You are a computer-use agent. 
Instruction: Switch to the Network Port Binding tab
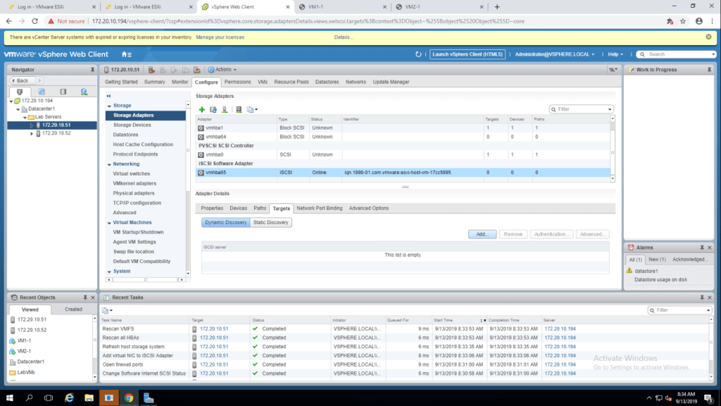(x=319, y=208)
